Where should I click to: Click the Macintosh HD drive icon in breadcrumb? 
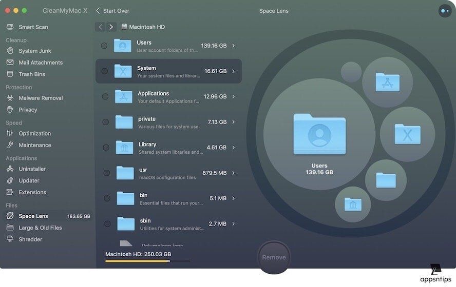coord(124,27)
